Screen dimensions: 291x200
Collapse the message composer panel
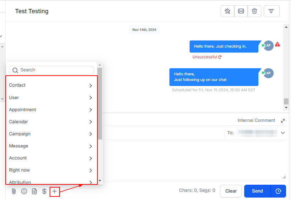[x=282, y=121]
